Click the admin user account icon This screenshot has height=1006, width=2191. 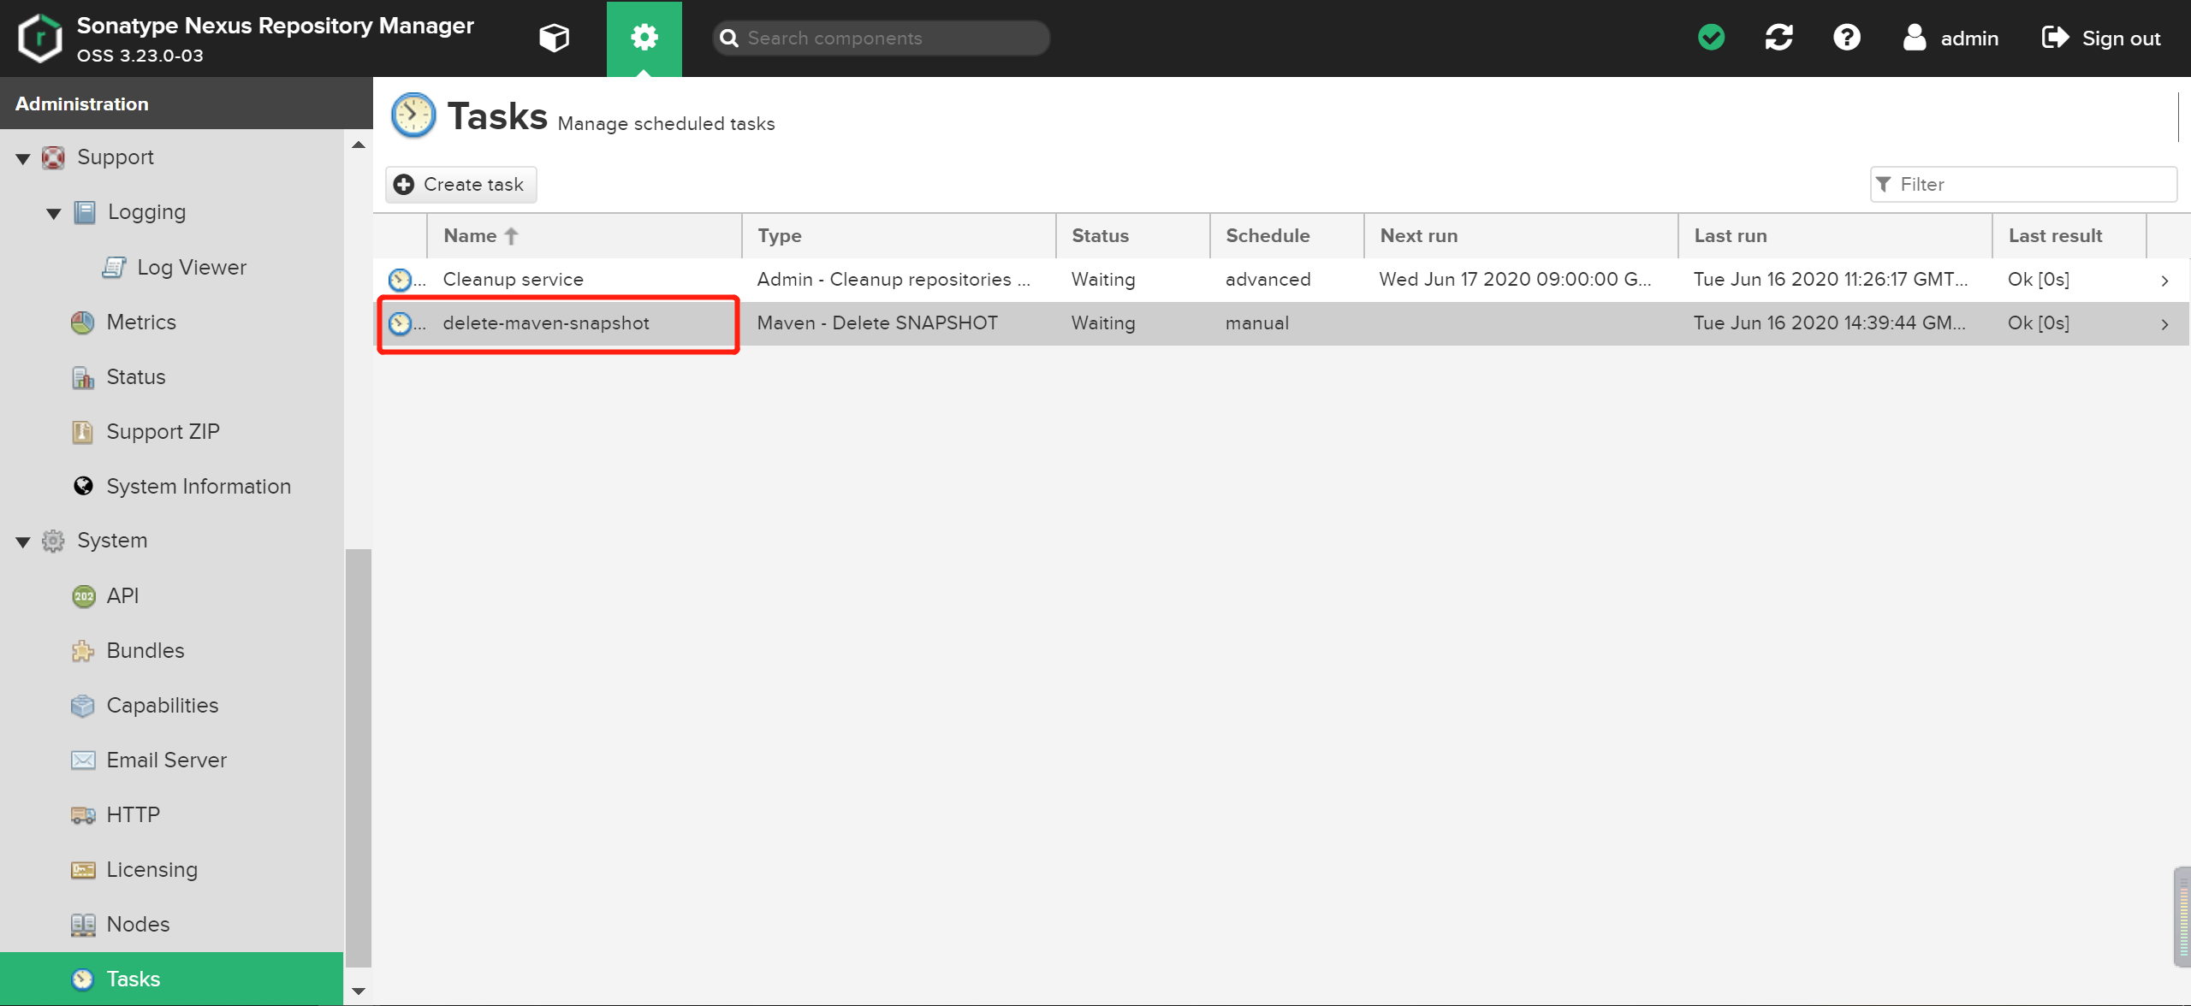click(1914, 38)
